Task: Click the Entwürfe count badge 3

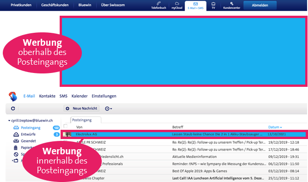Action: point(57,134)
